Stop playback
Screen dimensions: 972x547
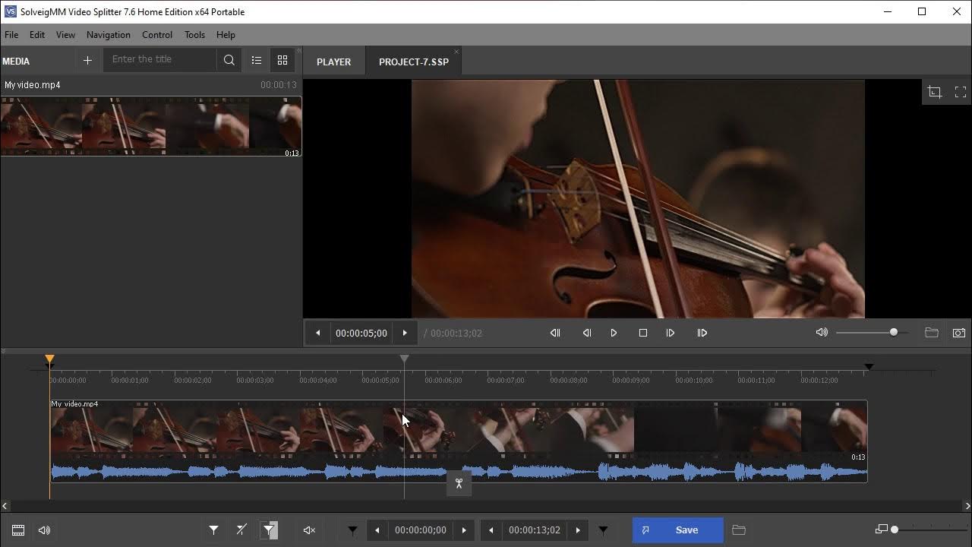tap(643, 333)
